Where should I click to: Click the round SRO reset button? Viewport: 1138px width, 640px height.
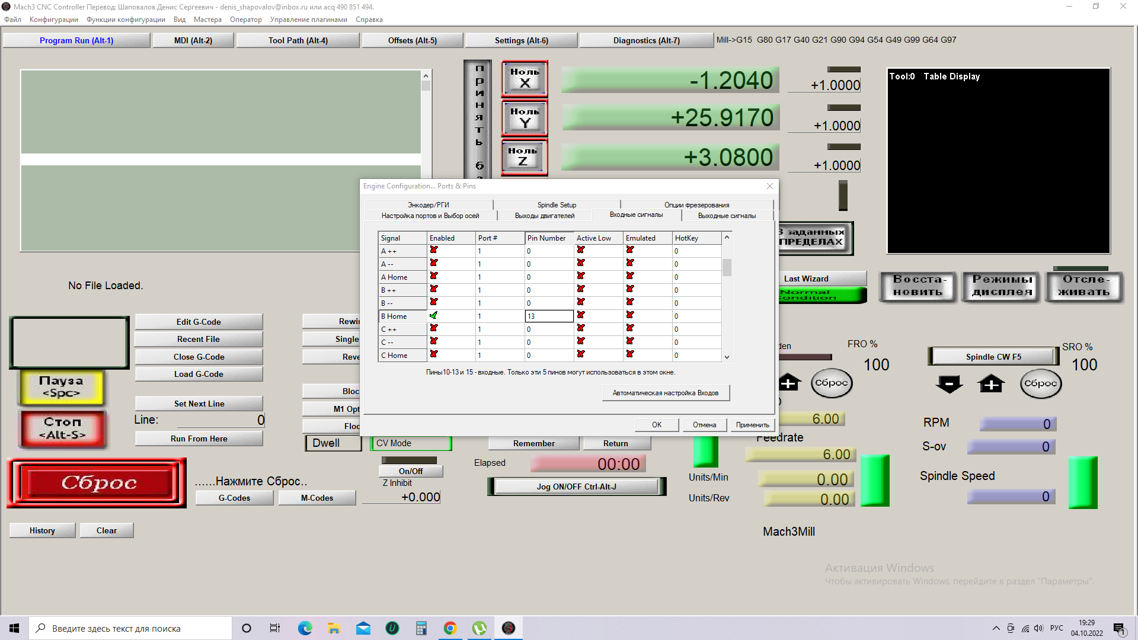[1040, 383]
